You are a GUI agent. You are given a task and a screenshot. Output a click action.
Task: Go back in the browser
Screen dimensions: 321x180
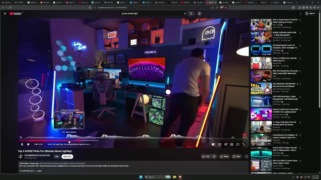coord(3,7)
